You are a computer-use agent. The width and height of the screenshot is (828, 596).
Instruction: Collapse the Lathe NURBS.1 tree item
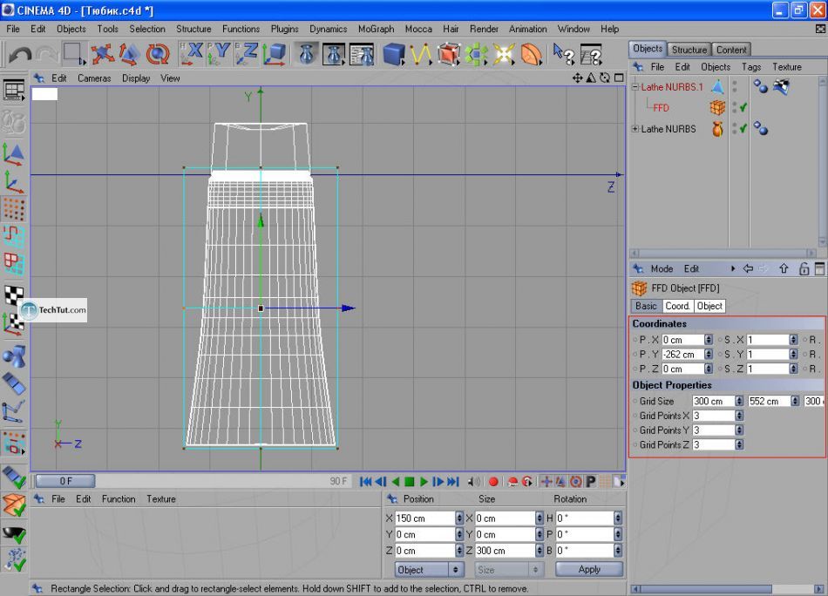point(635,87)
